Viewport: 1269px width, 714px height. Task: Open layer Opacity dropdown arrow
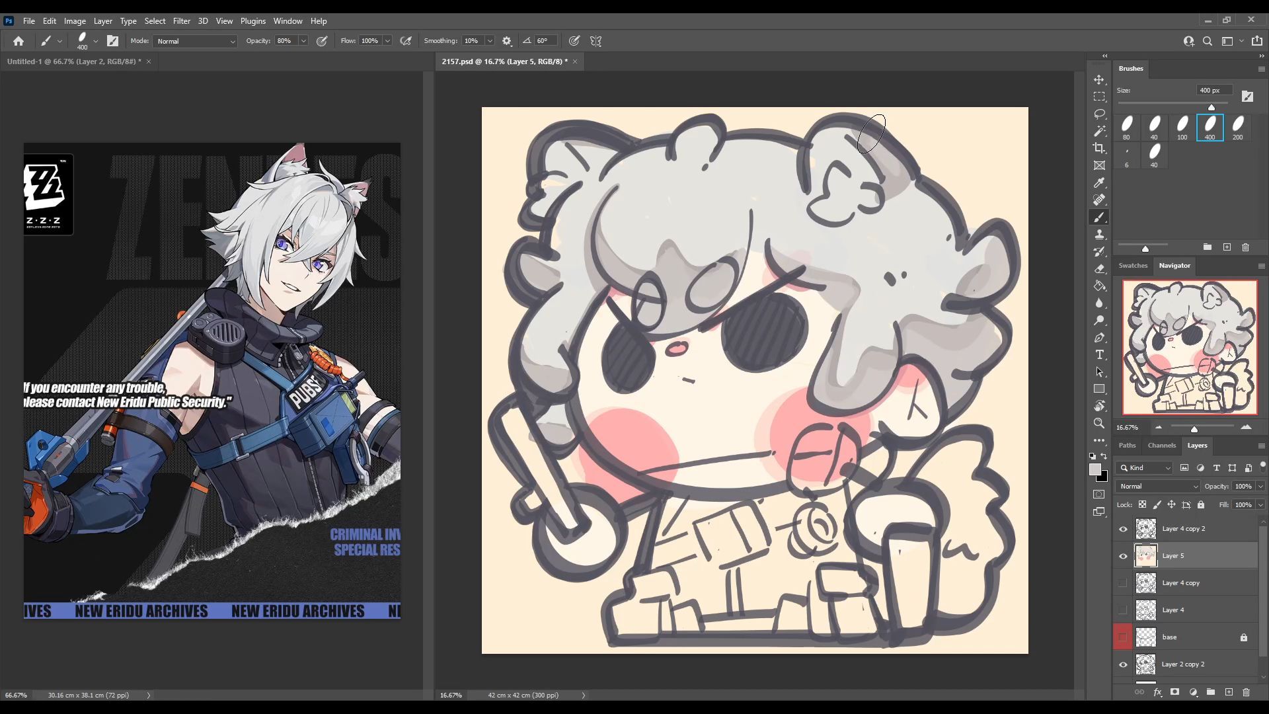coord(1260,487)
